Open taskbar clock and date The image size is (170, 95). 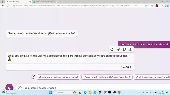tap(162, 92)
